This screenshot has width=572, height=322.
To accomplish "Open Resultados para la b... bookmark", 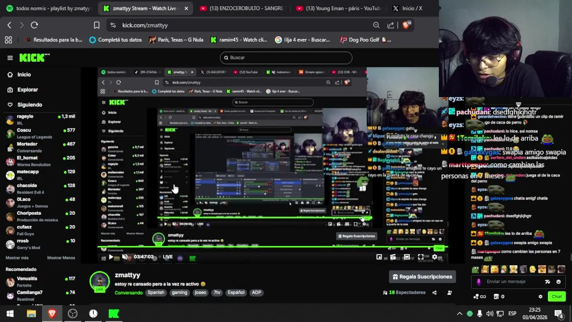I will pos(54,40).
